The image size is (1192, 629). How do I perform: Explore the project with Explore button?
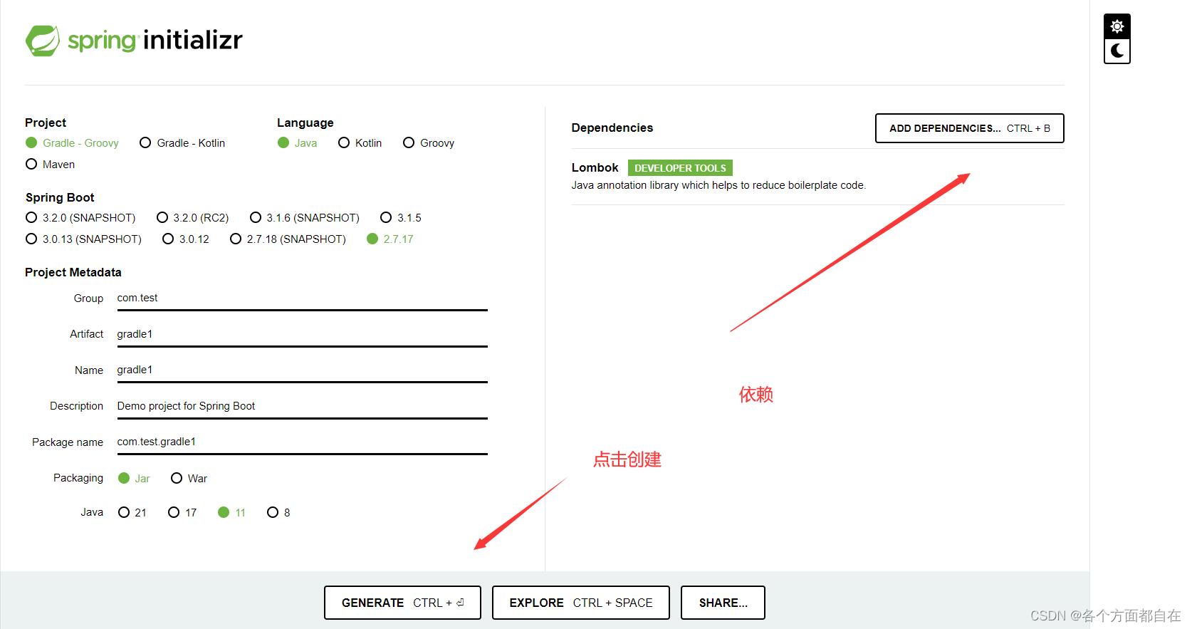(x=581, y=603)
